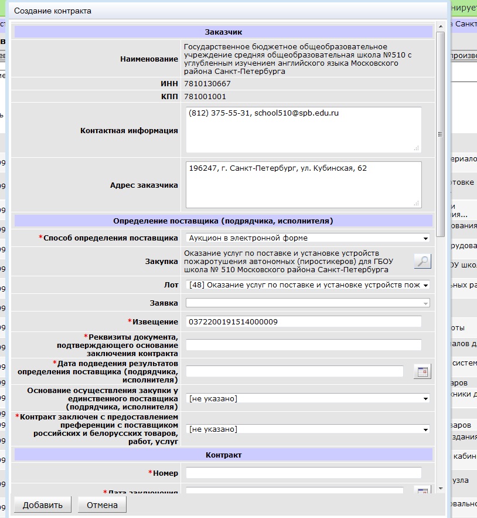The height and width of the screenshot is (518, 477).
Task: Click the Реквизиты документа input field
Action: 304,345
